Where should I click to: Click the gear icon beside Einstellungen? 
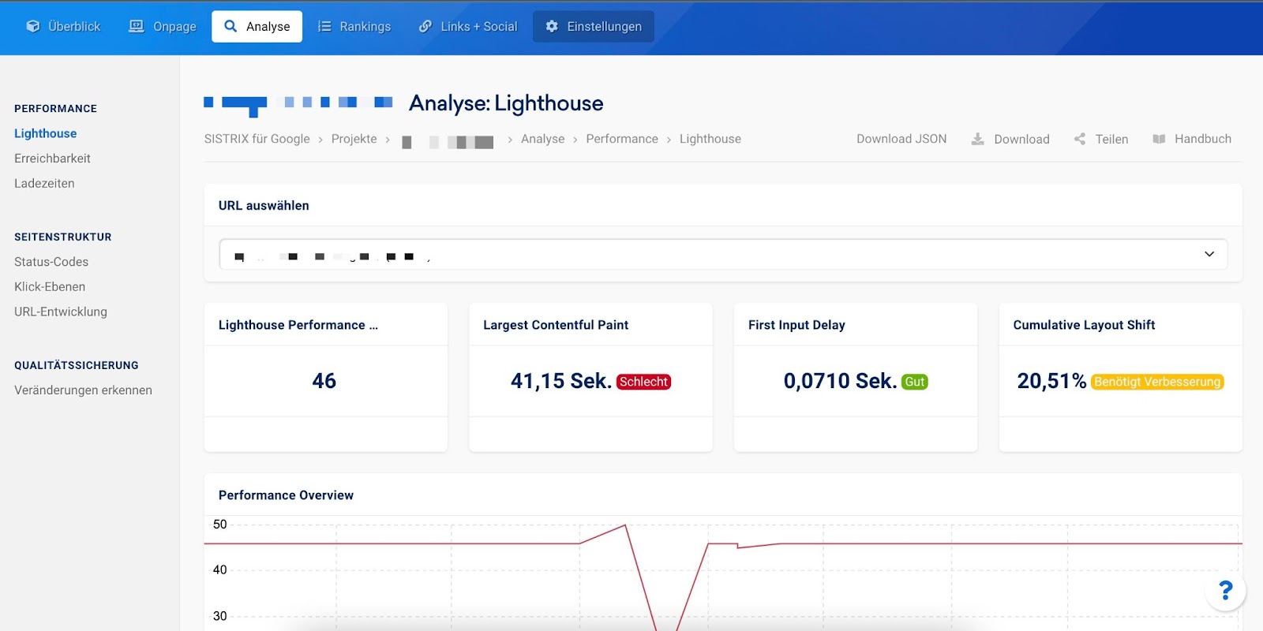[x=552, y=26]
